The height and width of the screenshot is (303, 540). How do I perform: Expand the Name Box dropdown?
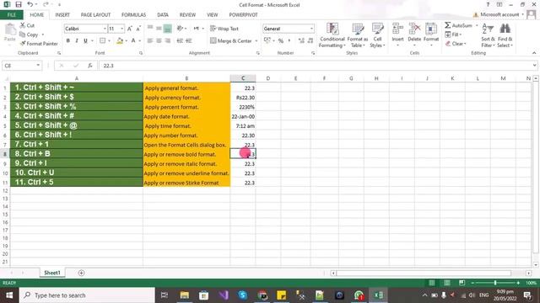pos(38,66)
